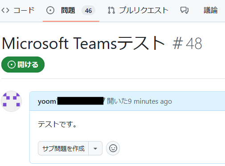Click the サブ問題を作成 button
The image size is (225, 166).
point(63,148)
